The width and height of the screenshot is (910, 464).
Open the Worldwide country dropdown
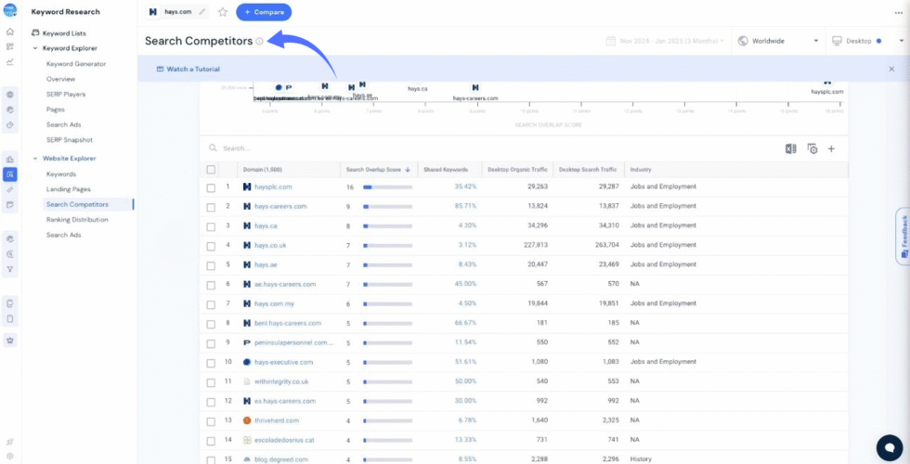[778, 41]
